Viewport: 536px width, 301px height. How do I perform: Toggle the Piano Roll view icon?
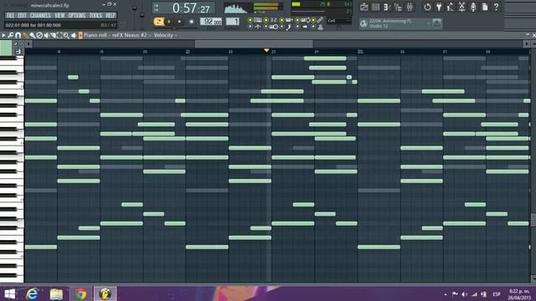[387, 7]
